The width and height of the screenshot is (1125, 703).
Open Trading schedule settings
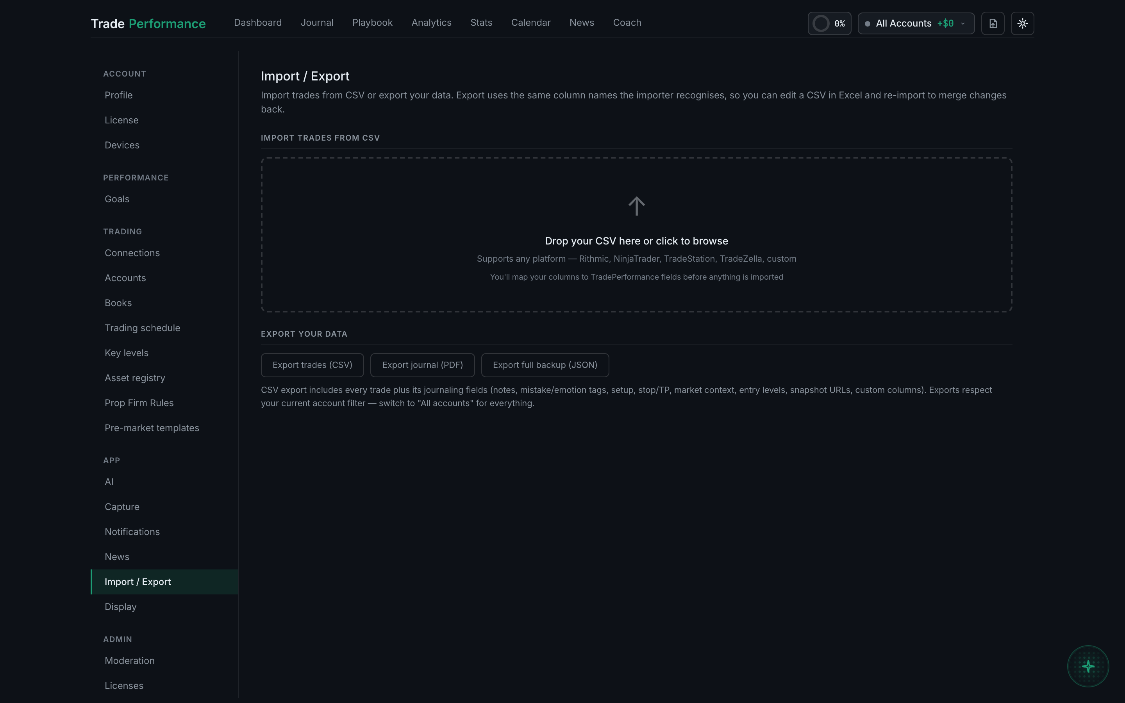click(x=164, y=328)
